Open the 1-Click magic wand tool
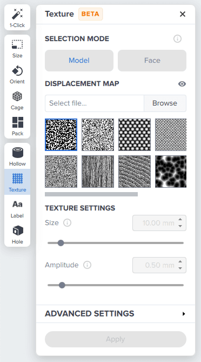The width and height of the screenshot is (201, 362). point(17,17)
